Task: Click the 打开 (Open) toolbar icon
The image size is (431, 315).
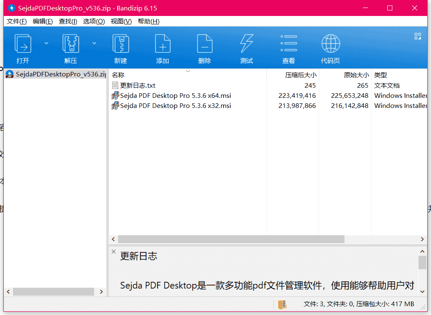Action: [23, 43]
